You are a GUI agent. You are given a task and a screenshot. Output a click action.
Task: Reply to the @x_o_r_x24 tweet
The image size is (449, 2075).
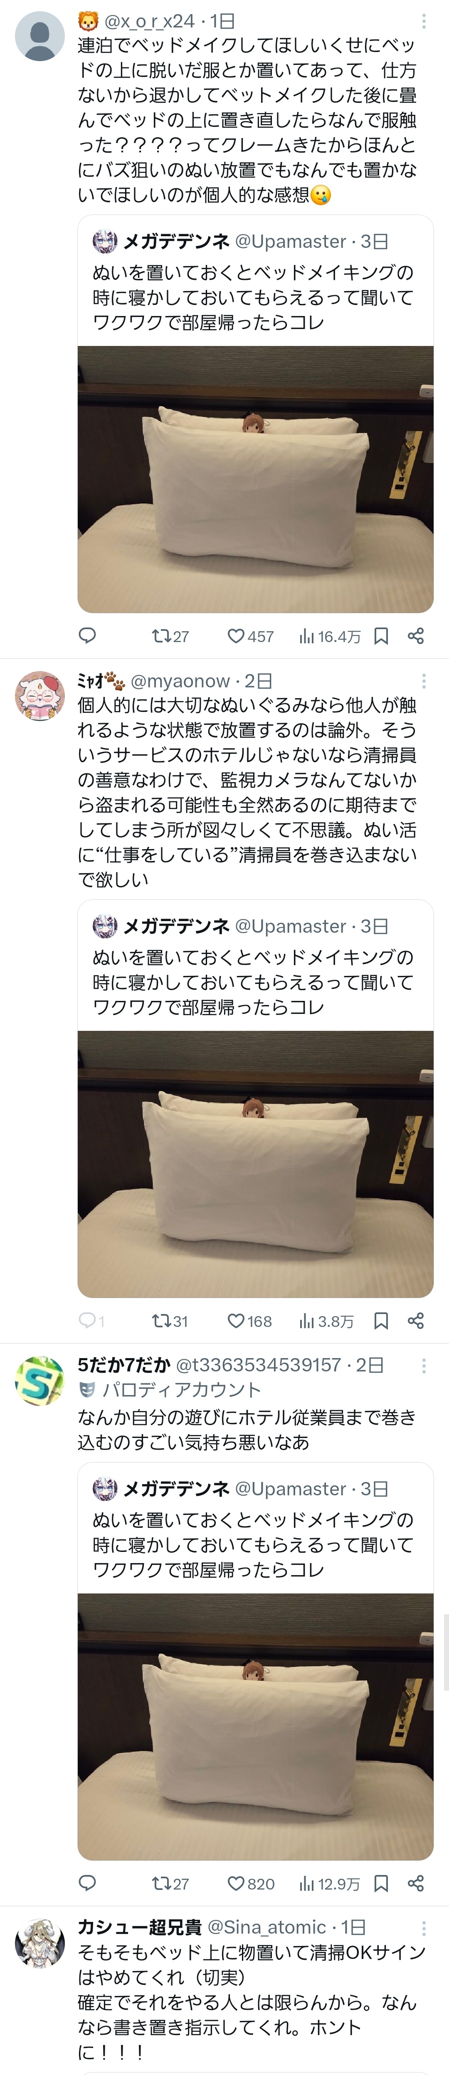click(87, 636)
